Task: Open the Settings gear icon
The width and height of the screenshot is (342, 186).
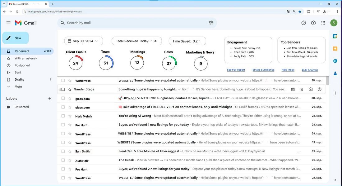Action: coord(313,23)
